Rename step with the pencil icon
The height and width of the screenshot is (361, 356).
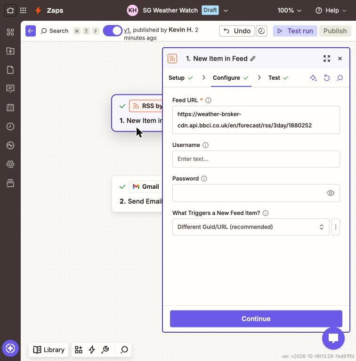click(253, 59)
